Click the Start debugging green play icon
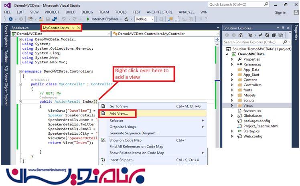This screenshot has width=300, height=186. tap(88, 19)
